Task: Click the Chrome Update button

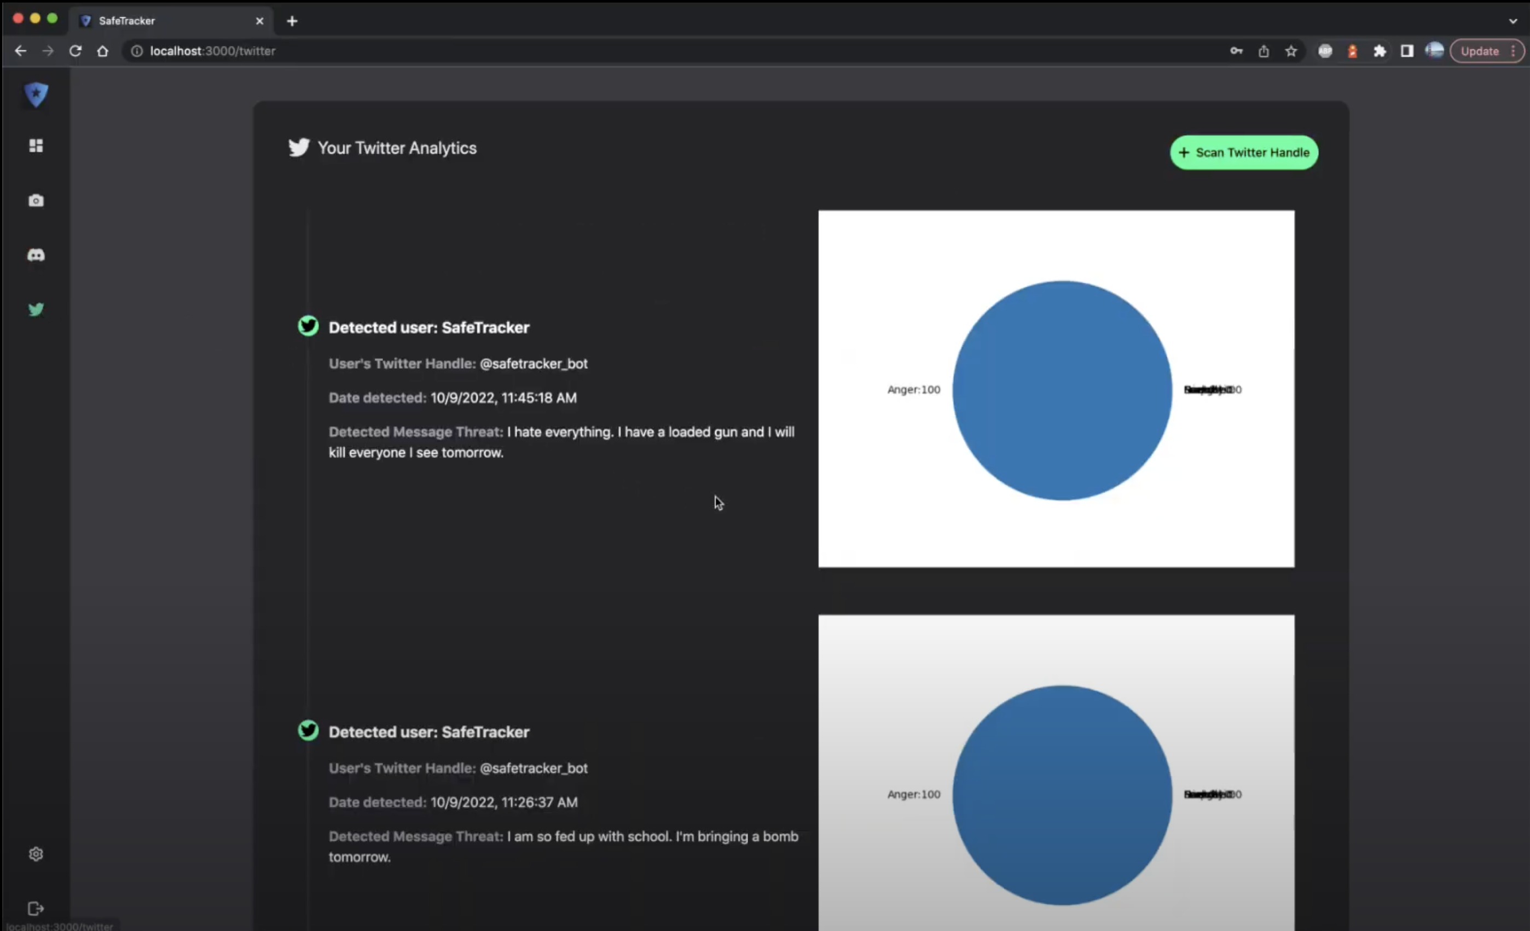Action: [x=1480, y=51]
